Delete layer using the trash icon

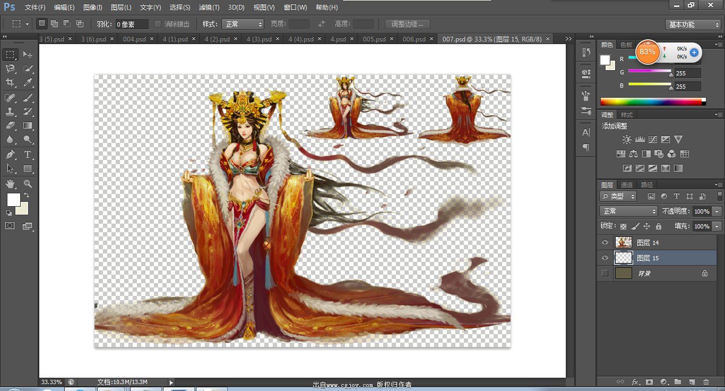coord(706,381)
